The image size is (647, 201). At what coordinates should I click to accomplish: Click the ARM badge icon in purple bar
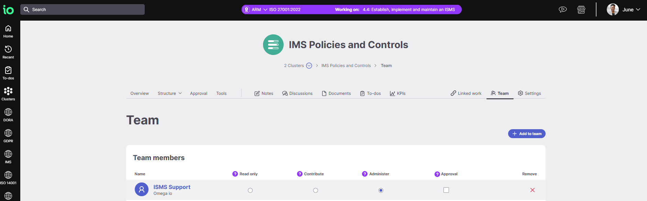[246, 10]
